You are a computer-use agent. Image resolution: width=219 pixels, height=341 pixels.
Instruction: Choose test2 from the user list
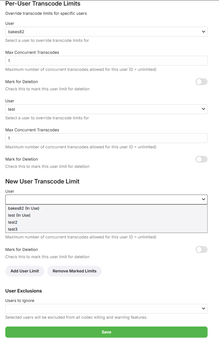(x=13, y=222)
